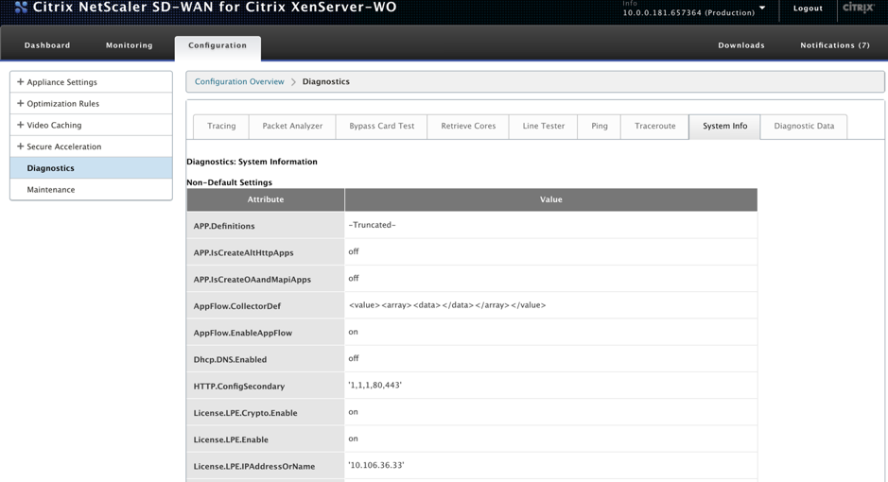
Task: Click the -Truncated- value cell
Action: click(551, 225)
